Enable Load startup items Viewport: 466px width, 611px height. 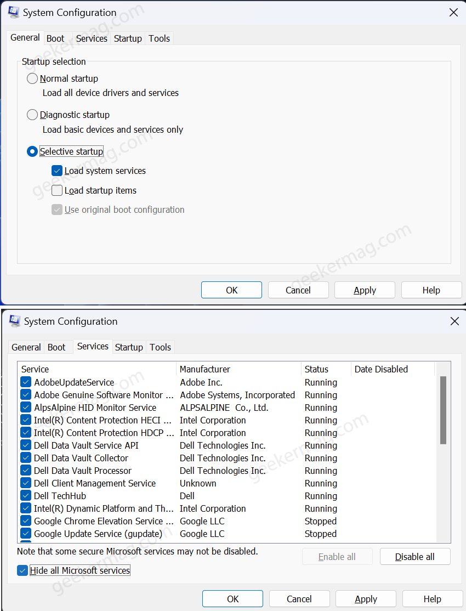click(57, 190)
